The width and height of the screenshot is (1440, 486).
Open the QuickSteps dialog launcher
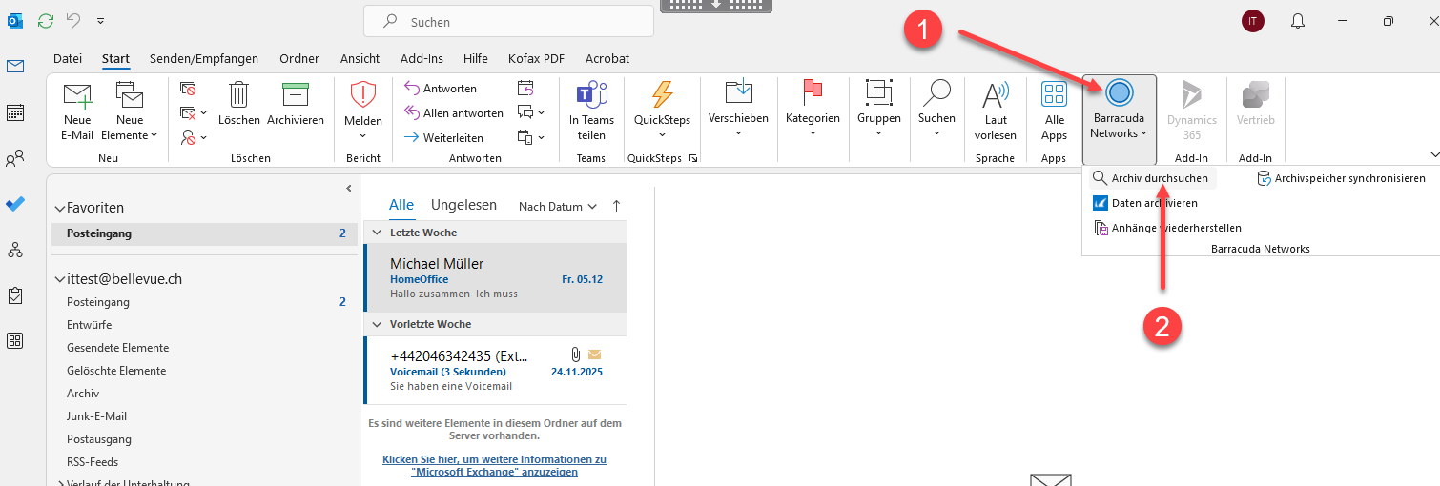693,158
